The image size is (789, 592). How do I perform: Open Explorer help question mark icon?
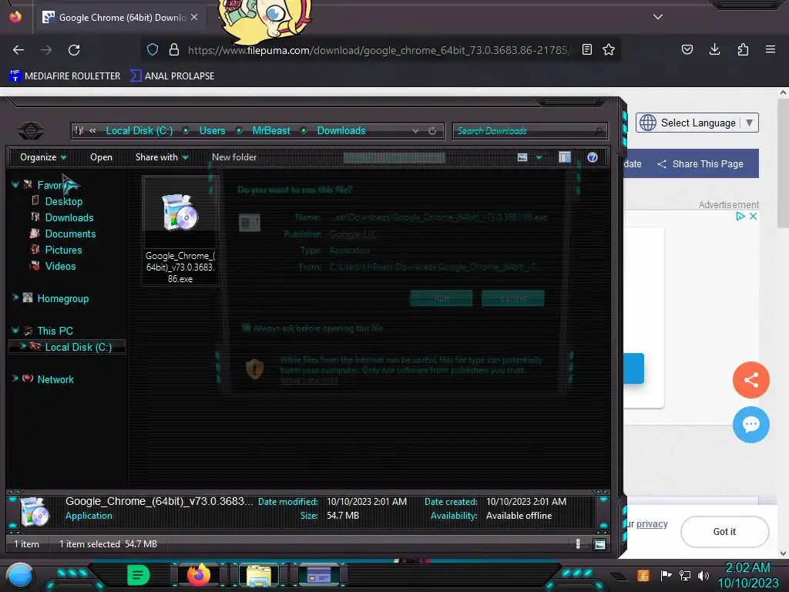click(x=593, y=157)
